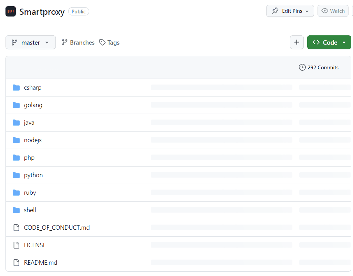Click the add file plus button
This screenshot has height=276, width=353.
click(x=297, y=42)
